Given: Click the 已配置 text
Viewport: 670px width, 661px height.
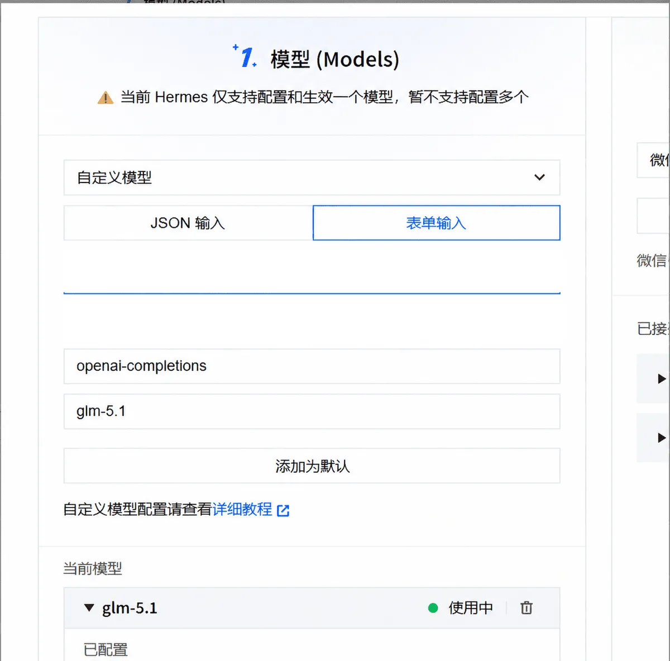Looking at the screenshot, I should tap(106, 650).
